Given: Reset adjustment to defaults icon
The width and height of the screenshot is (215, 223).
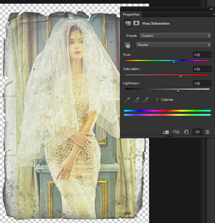Looking at the screenshot, I should [x=186, y=132].
